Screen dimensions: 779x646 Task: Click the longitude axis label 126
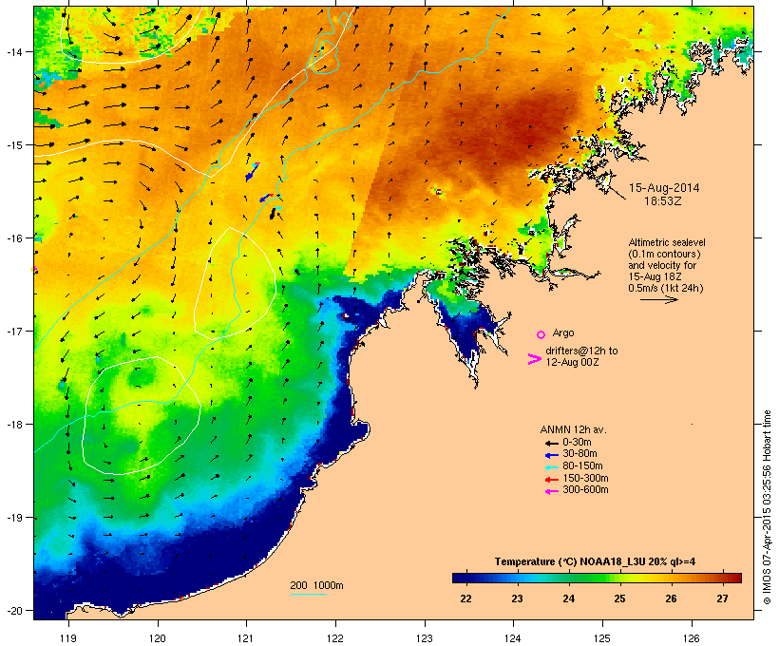(691, 638)
